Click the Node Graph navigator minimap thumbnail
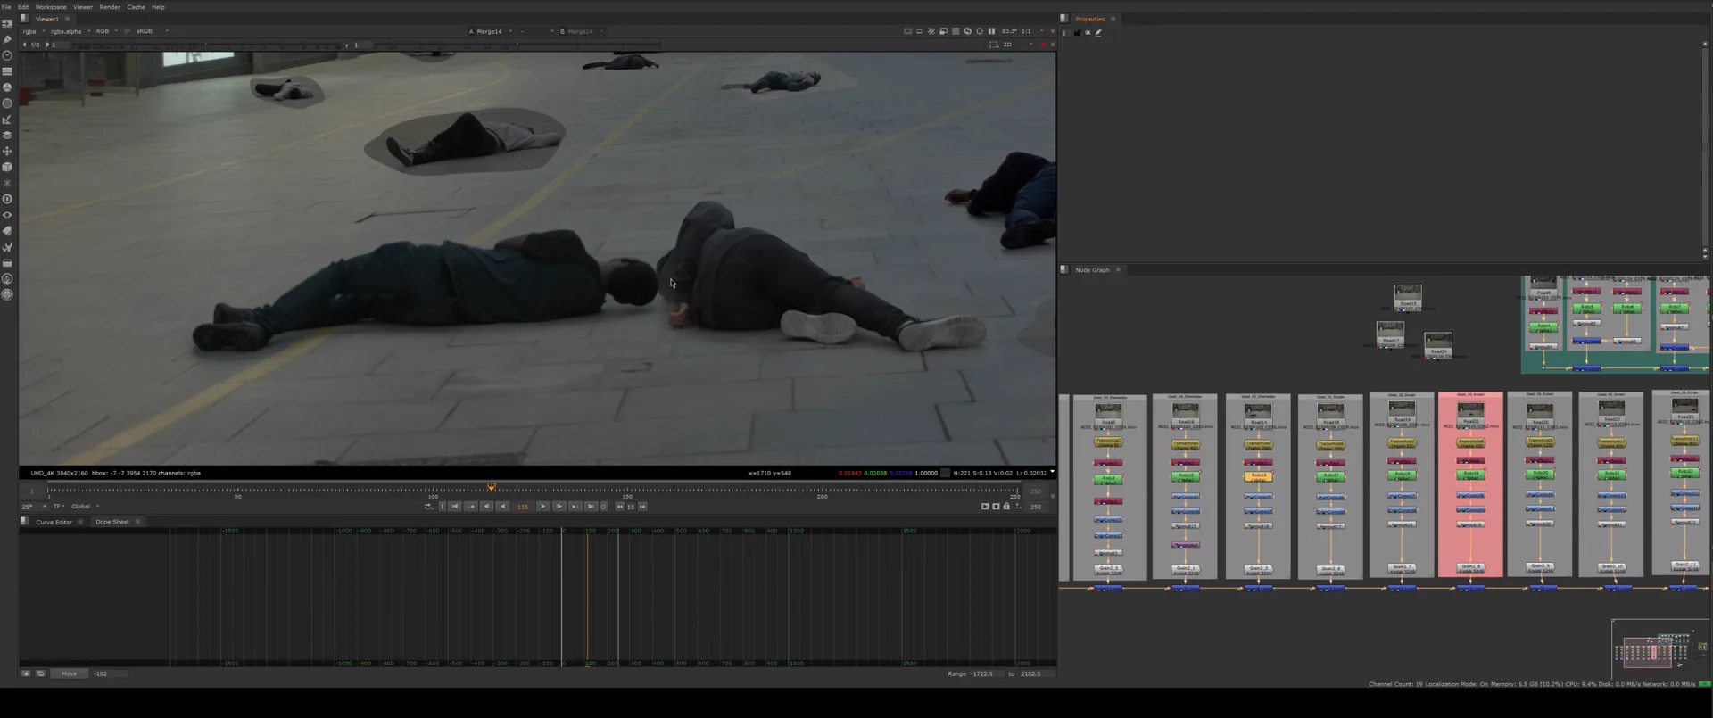The width and height of the screenshot is (1713, 718). point(1660,650)
